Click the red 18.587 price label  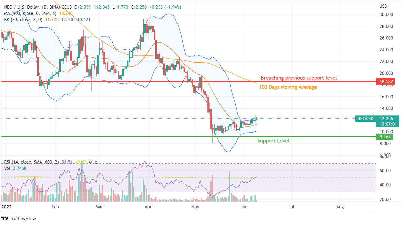coord(386,82)
